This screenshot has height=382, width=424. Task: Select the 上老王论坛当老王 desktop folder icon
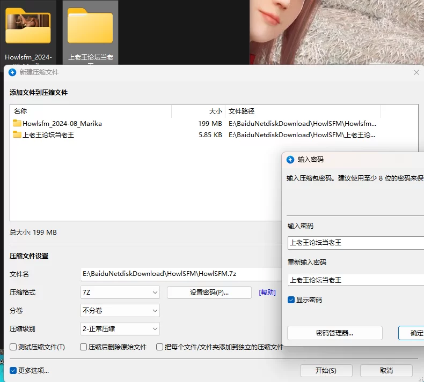point(90,27)
